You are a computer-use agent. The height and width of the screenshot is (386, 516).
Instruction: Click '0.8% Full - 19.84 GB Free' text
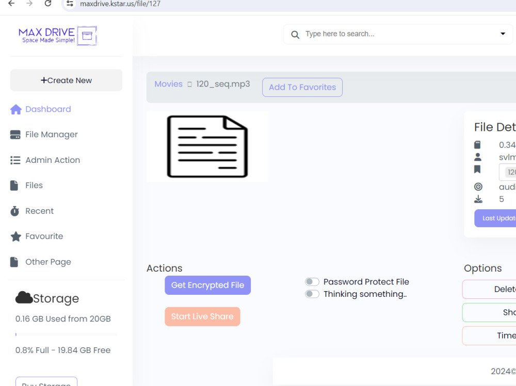point(63,350)
